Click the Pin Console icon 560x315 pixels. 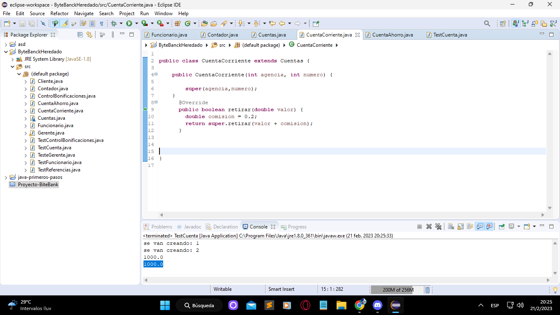click(x=501, y=226)
